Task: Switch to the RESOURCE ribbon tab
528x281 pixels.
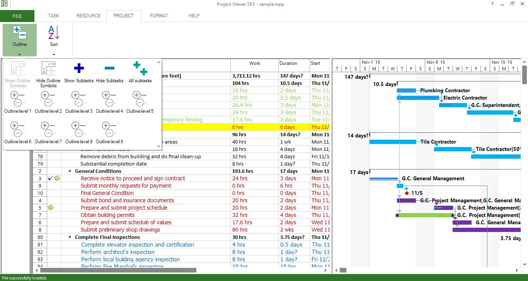Action: (89, 16)
